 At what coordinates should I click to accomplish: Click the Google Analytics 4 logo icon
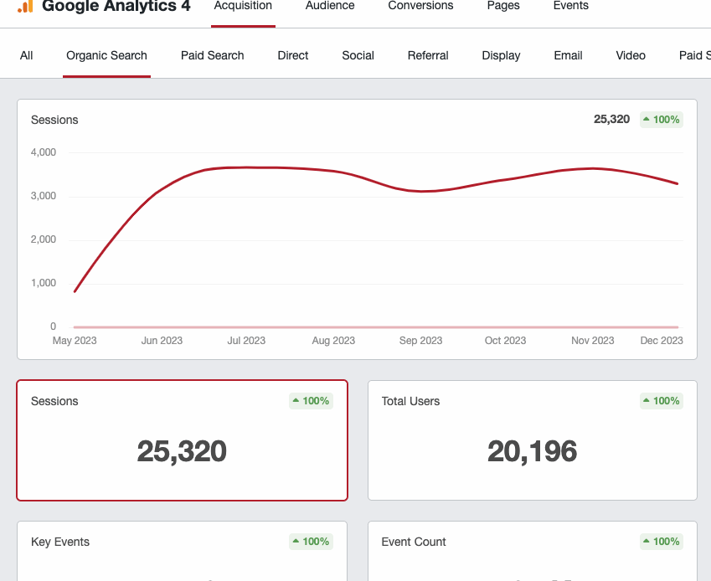click(25, 6)
